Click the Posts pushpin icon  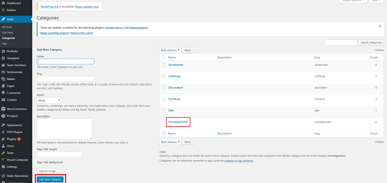pos(3,19)
